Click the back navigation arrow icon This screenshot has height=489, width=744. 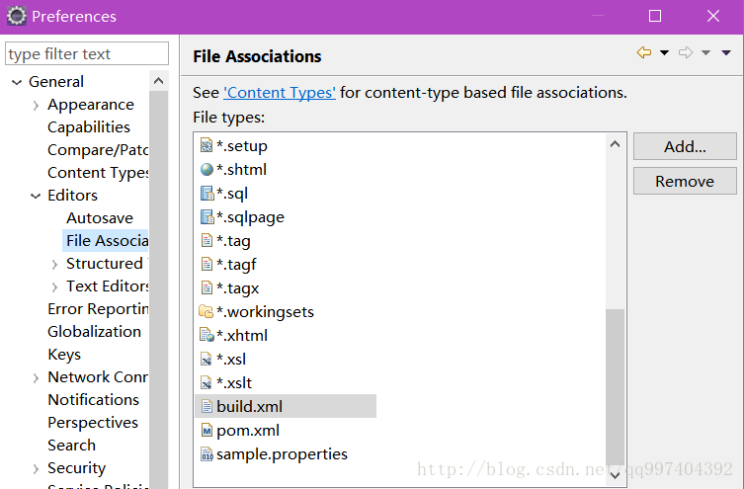[x=644, y=52]
